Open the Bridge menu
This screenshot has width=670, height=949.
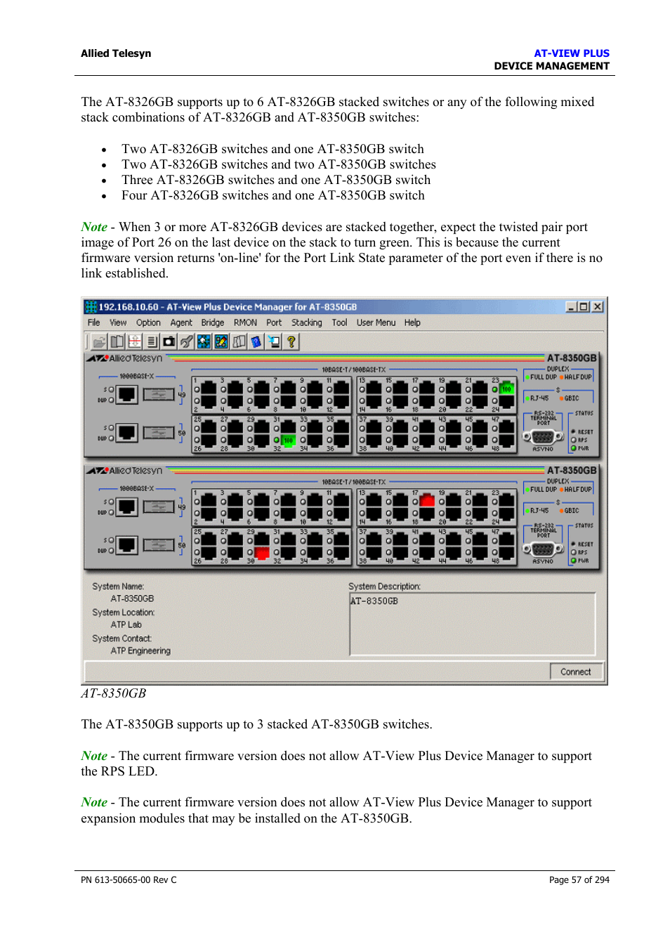213,323
